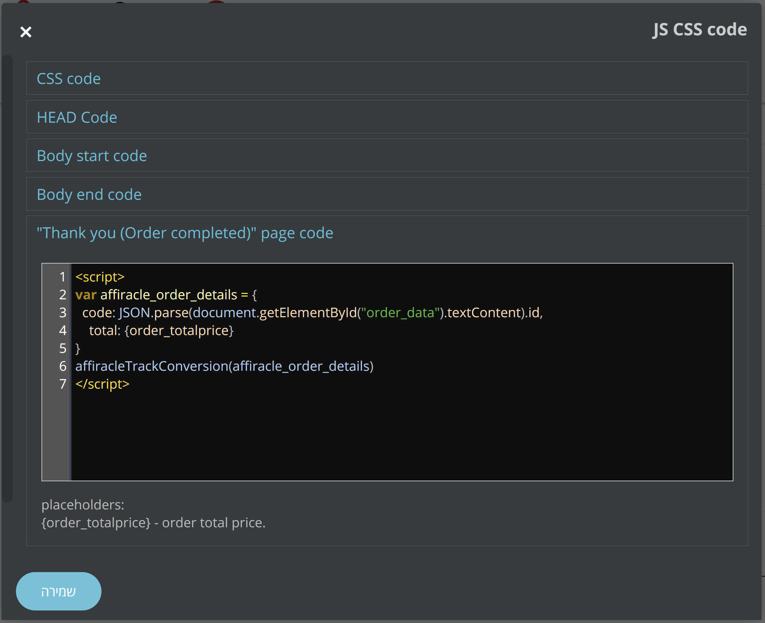765x623 pixels.
Task: Expand the Body end code section
Action: coord(89,194)
